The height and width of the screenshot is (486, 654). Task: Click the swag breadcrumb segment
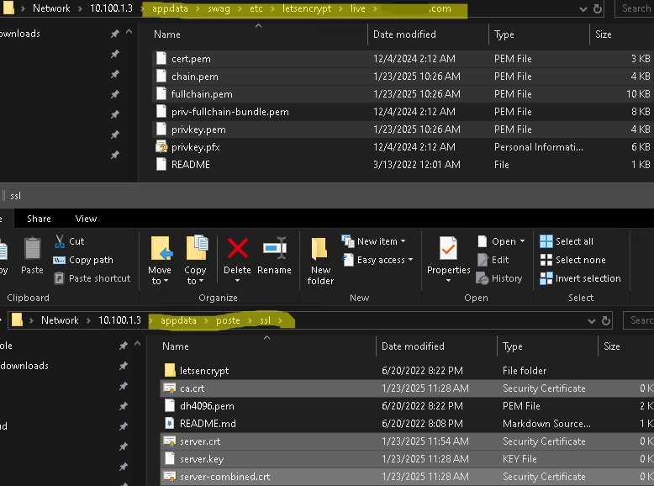tap(219, 8)
